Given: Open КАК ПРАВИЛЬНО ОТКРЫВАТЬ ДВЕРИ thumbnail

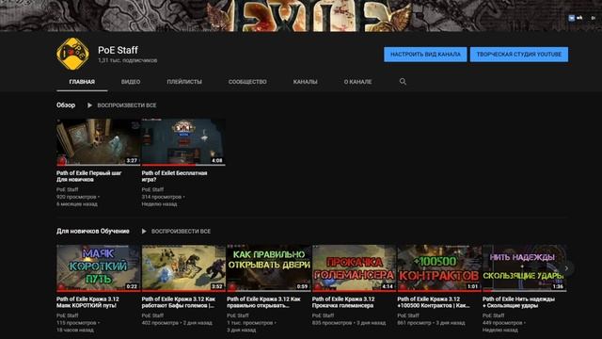Looking at the screenshot, I should 269,267.
